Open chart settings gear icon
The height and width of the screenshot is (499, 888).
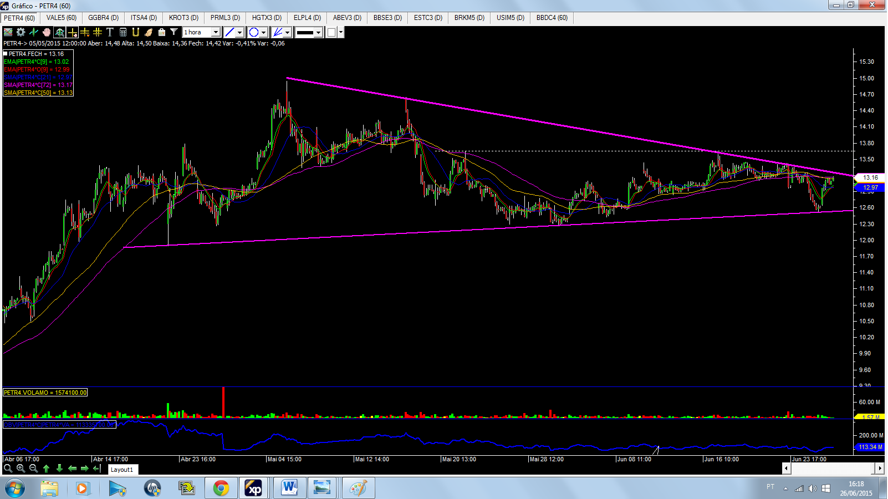point(21,32)
